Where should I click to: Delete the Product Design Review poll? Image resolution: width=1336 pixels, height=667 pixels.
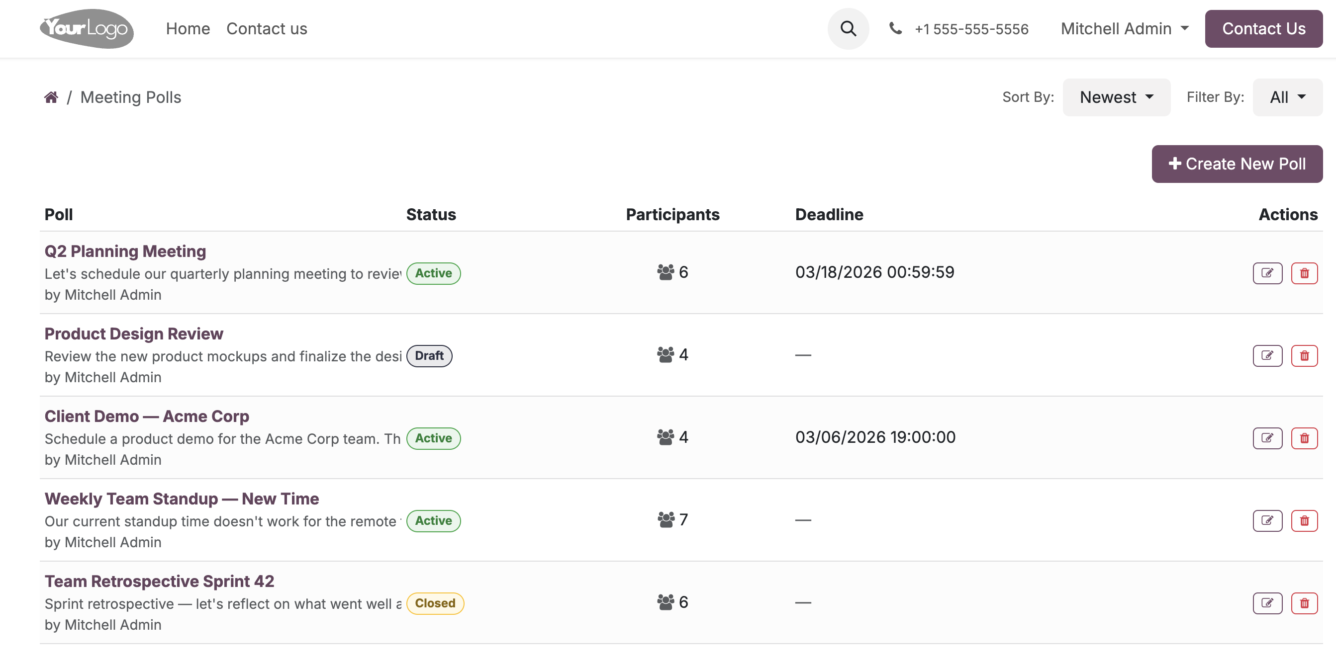click(1304, 355)
